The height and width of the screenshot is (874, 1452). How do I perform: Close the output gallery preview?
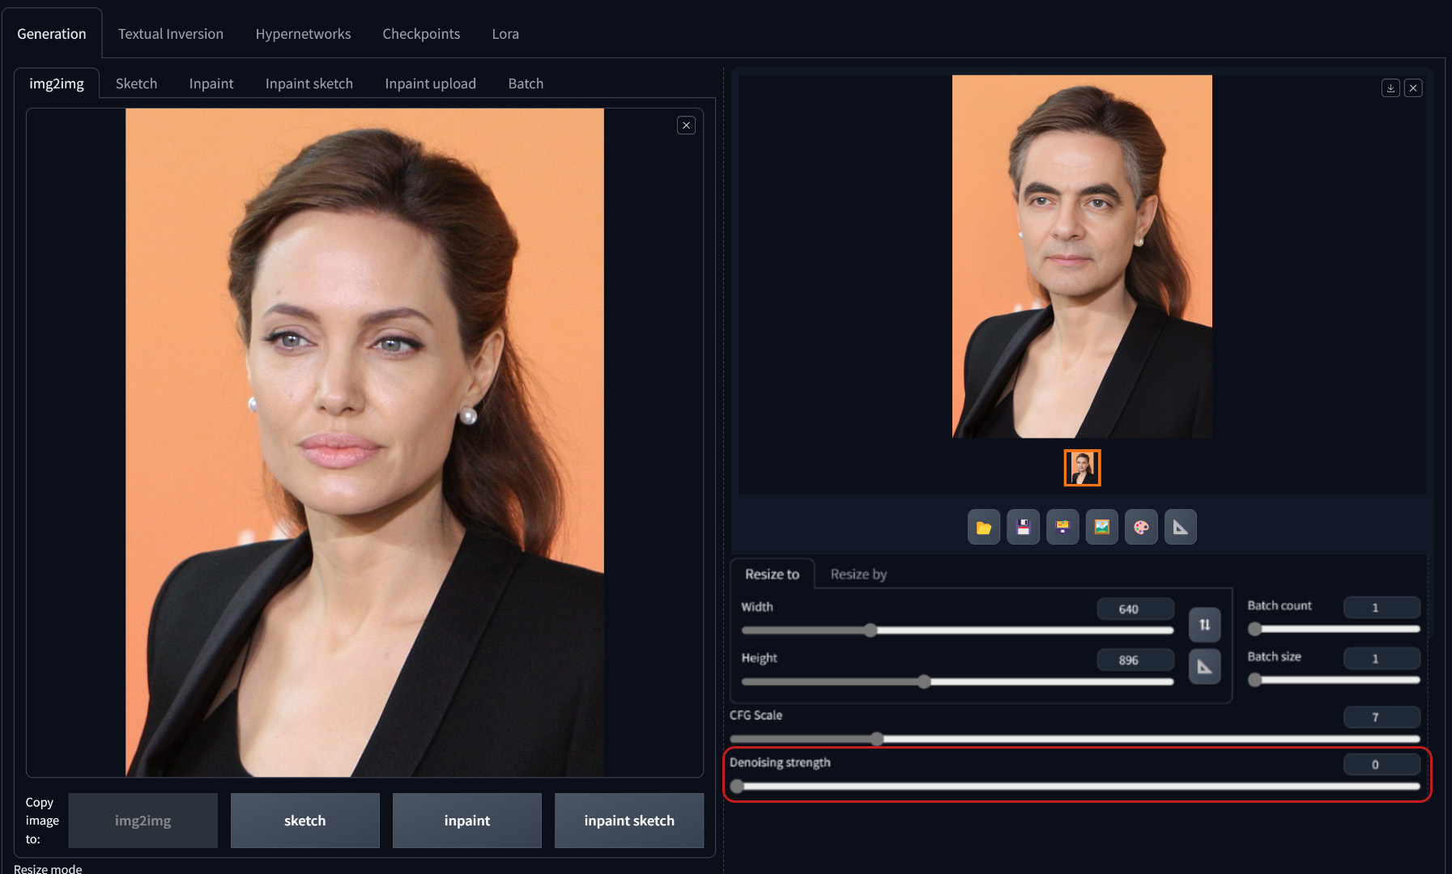(x=1413, y=88)
